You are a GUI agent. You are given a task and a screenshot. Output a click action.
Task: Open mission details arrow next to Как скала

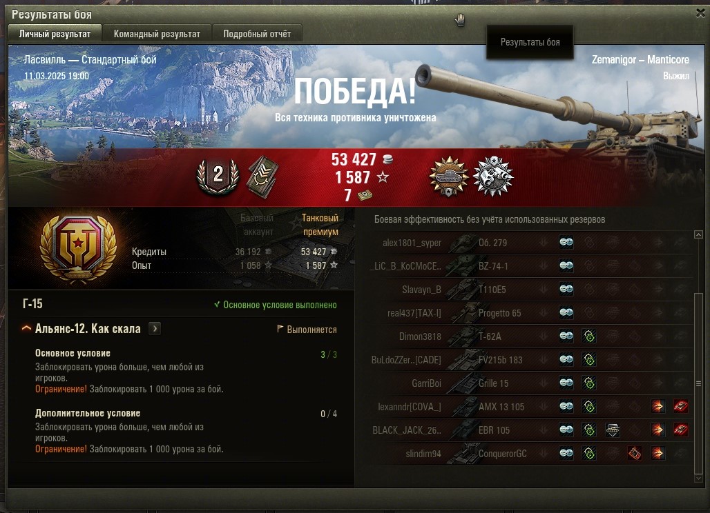(155, 329)
